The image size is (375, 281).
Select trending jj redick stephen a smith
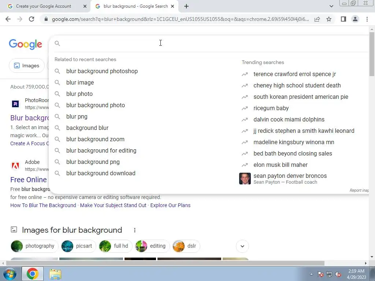click(304, 131)
